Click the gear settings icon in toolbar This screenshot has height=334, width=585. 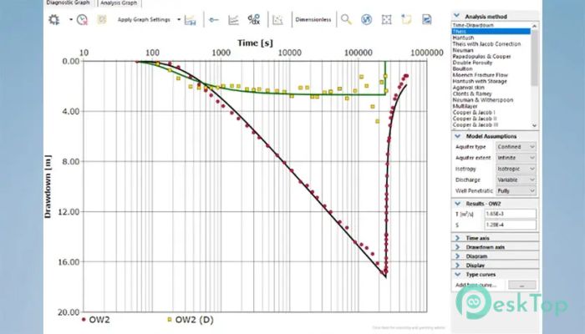(54, 20)
